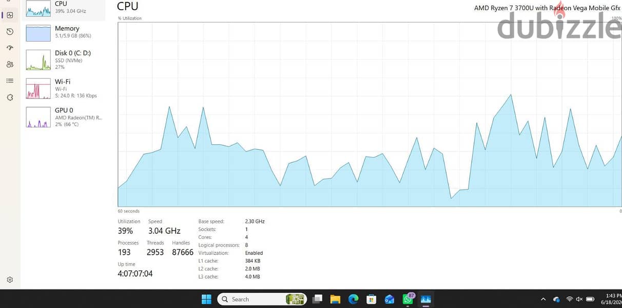Click the Windows Start button
The height and width of the screenshot is (308, 622).
(x=206, y=299)
